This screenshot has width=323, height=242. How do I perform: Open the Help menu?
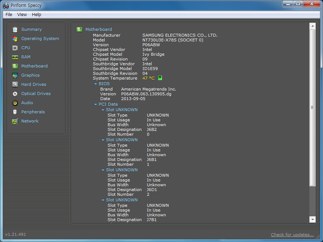[x=36, y=15]
